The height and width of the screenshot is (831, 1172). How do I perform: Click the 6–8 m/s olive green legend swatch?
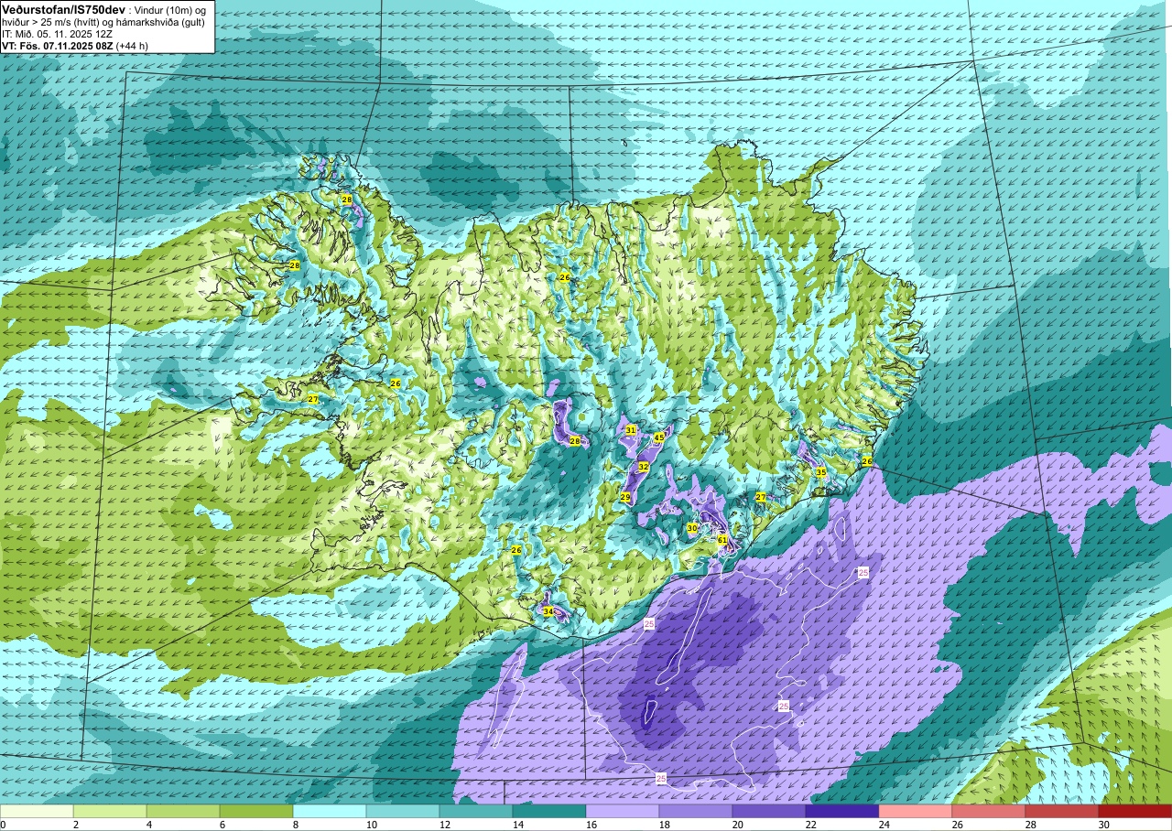pyautogui.click(x=256, y=811)
